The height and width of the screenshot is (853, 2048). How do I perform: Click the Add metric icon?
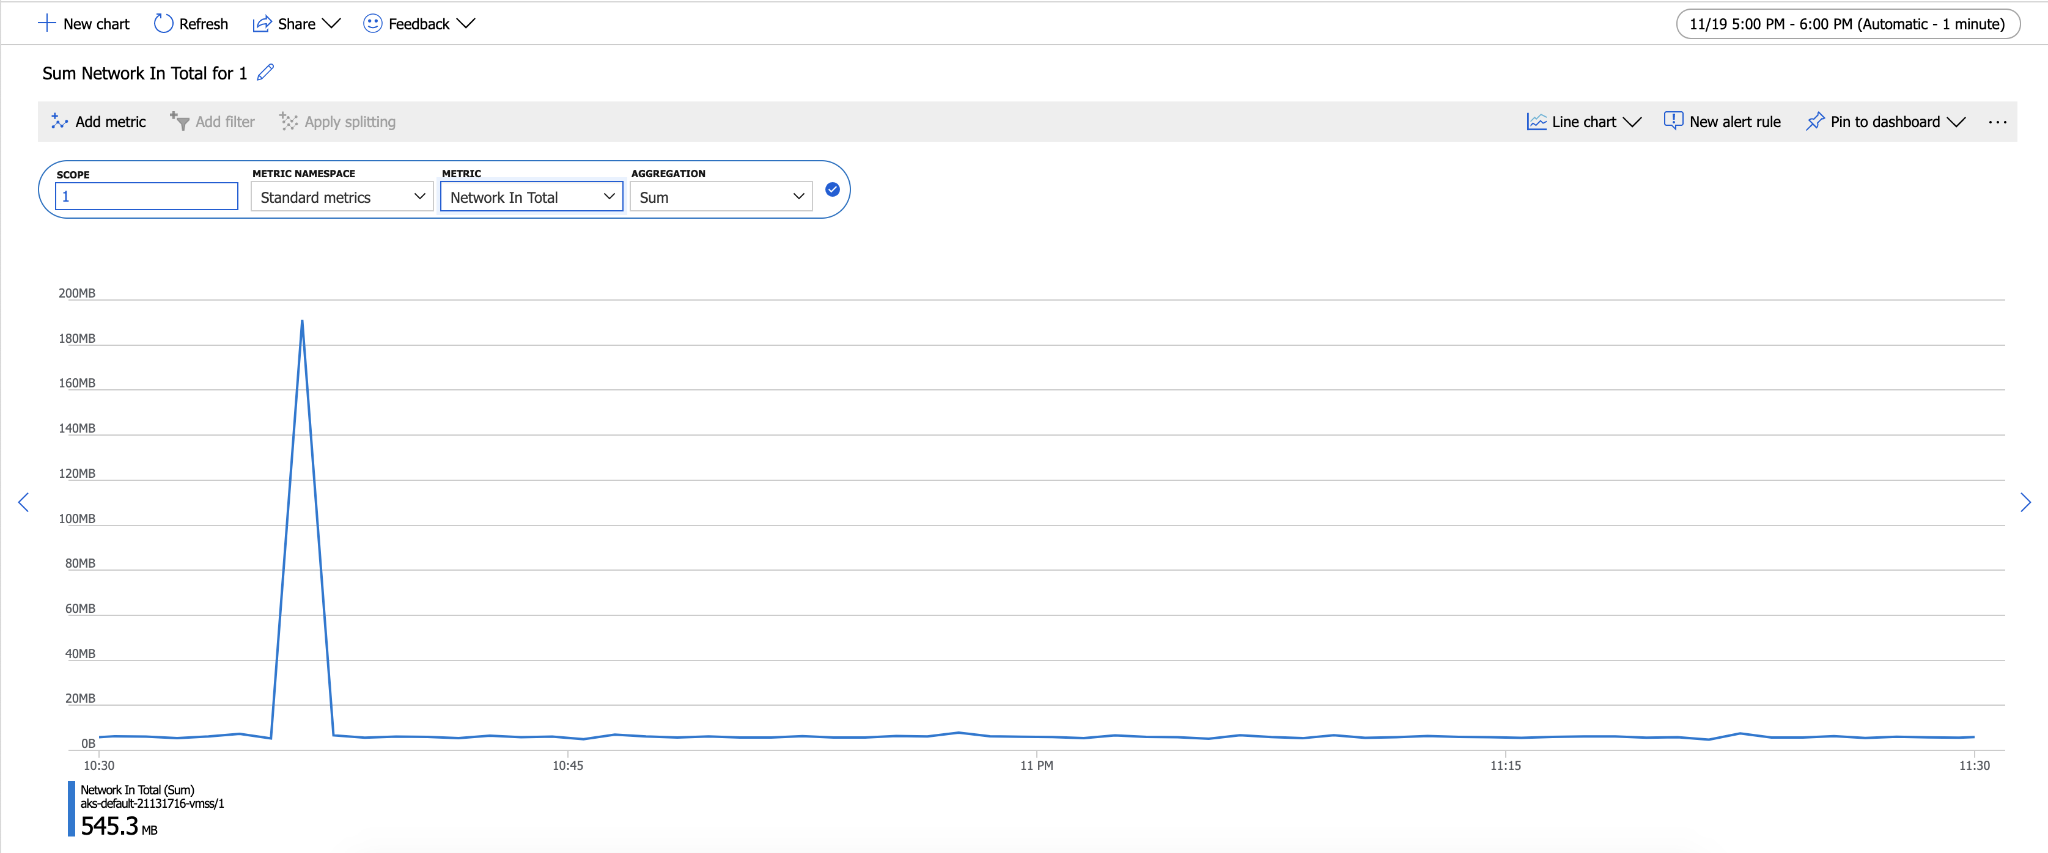pyautogui.click(x=60, y=122)
